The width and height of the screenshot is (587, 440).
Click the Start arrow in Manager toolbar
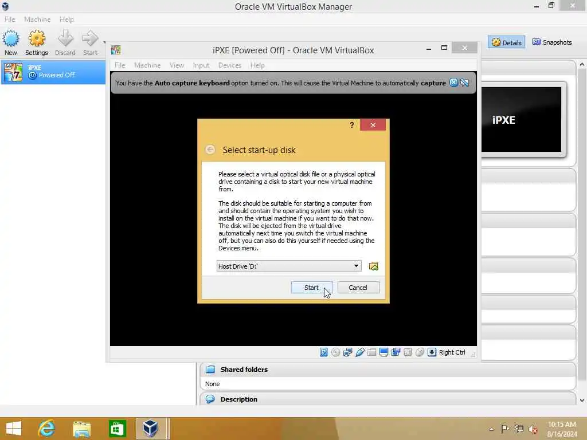(x=90, y=42)
